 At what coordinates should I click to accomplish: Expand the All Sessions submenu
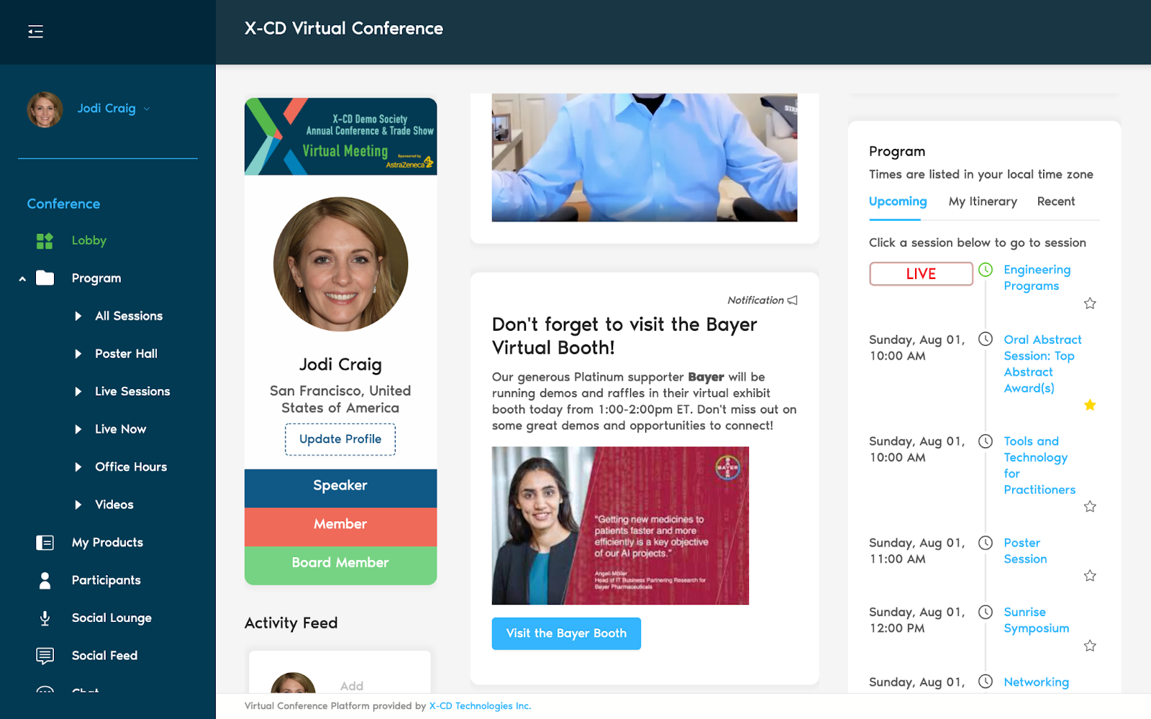tap(78, 316)
